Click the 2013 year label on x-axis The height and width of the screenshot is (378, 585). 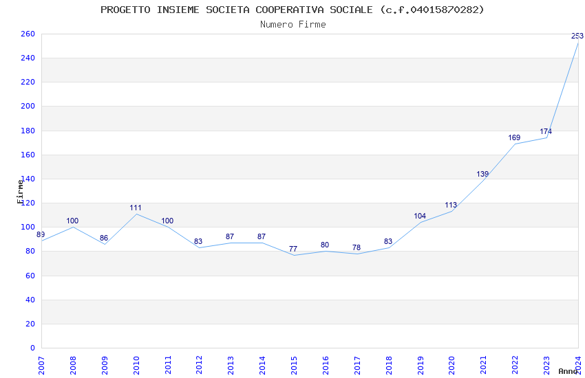pyautogui.click(x=231, y=366)
